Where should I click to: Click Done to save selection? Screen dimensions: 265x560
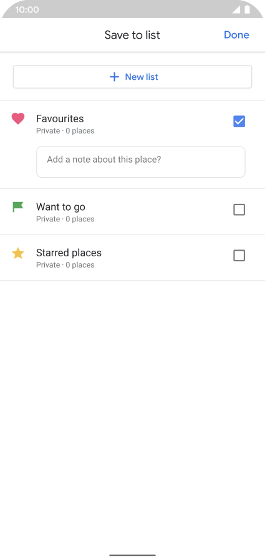[236, 35]
